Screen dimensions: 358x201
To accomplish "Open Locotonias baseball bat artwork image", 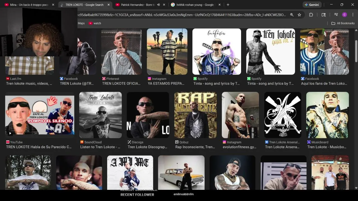I will point(217,51).
